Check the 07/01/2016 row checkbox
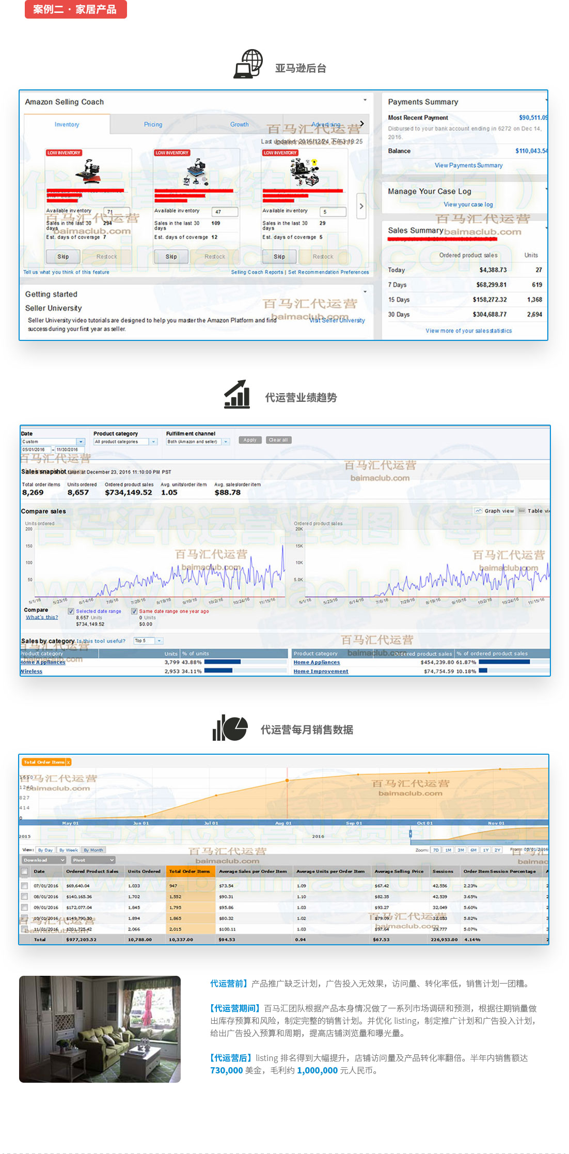The width and height of the screenshot is (569, 1154). [x=24, y=885]
